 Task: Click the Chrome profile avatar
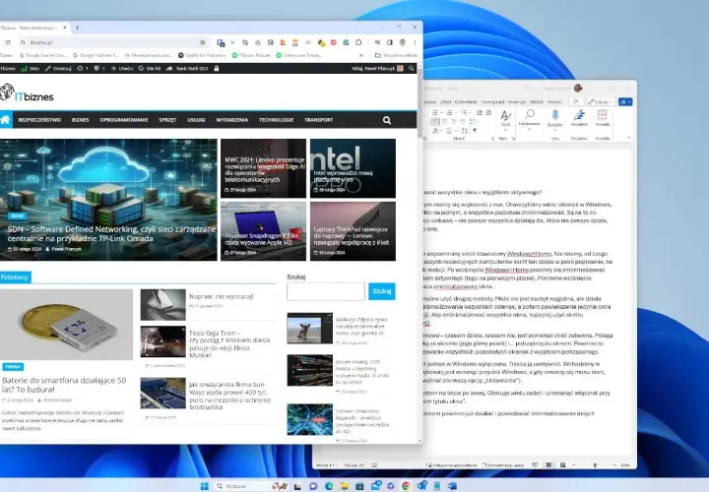tap(402, 42)
